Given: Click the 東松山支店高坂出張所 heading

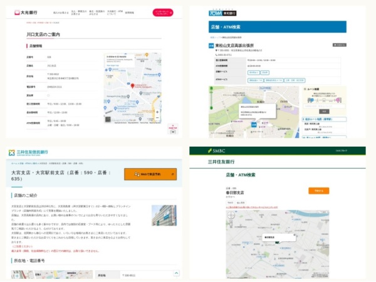Looking at the screenshot, I should [234, 46].
